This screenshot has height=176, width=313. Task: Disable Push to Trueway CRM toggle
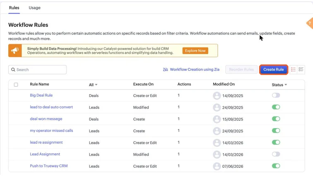(276, 166)
